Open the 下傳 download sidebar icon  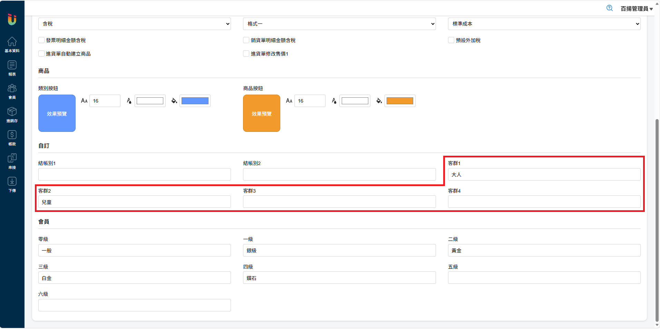tap(12, 185)
